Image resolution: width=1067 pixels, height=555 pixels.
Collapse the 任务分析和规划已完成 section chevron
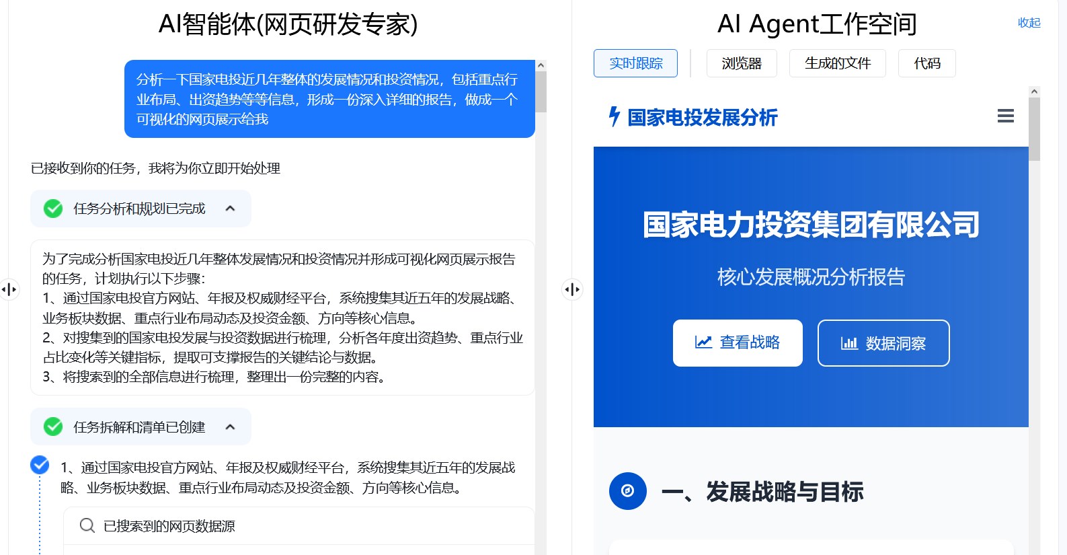tap(230, 209)
